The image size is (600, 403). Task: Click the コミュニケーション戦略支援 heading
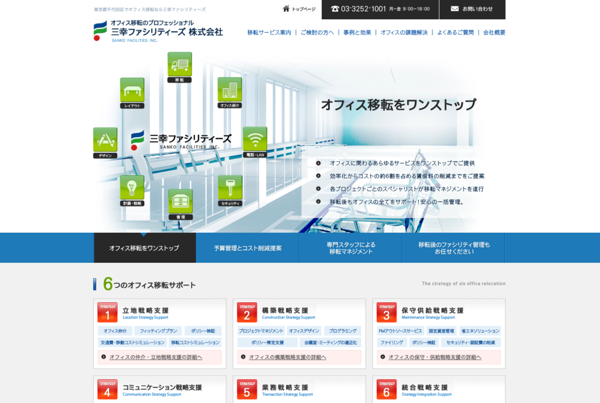click(x=162, y=387)
